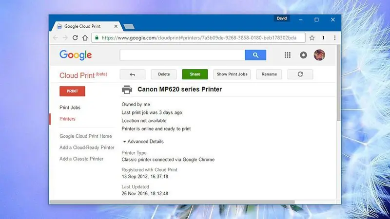Collapse the Advanced Details section

tap(143, 142)
